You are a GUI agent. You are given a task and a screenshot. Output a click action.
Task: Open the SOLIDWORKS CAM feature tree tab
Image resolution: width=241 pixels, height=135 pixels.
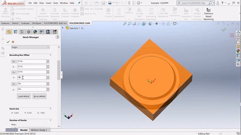(x=41, y=32)
